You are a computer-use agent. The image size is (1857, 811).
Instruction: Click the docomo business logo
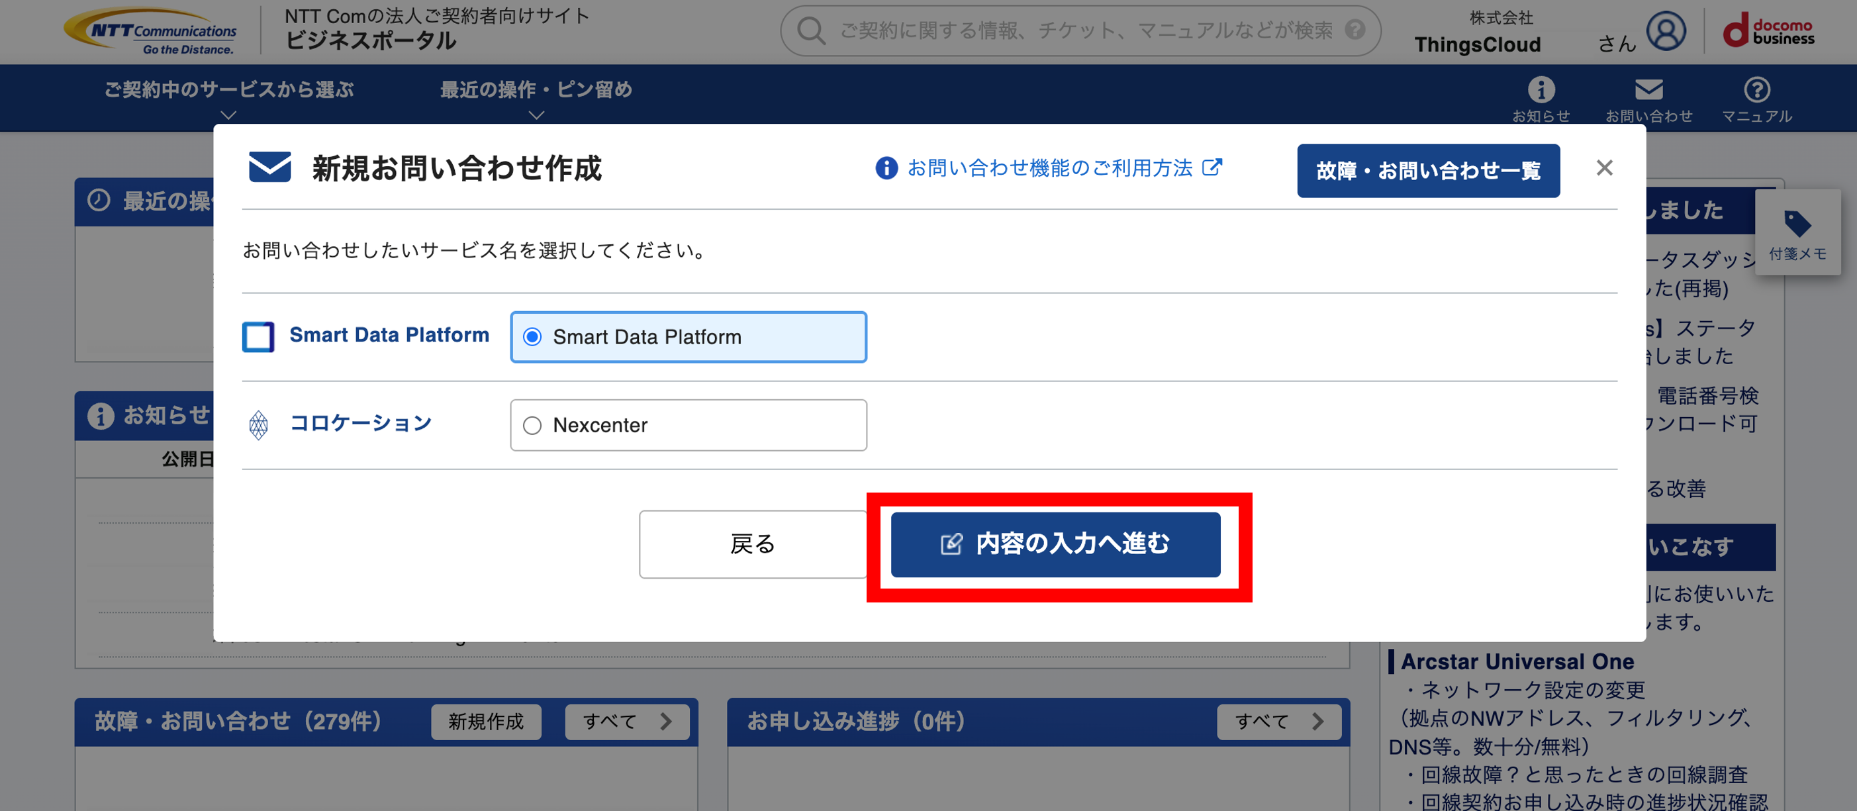click(1768, 30)
